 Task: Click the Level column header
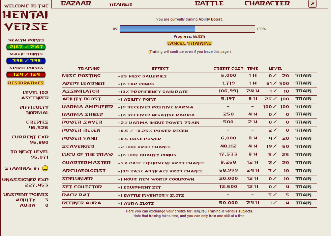(275, 69)
